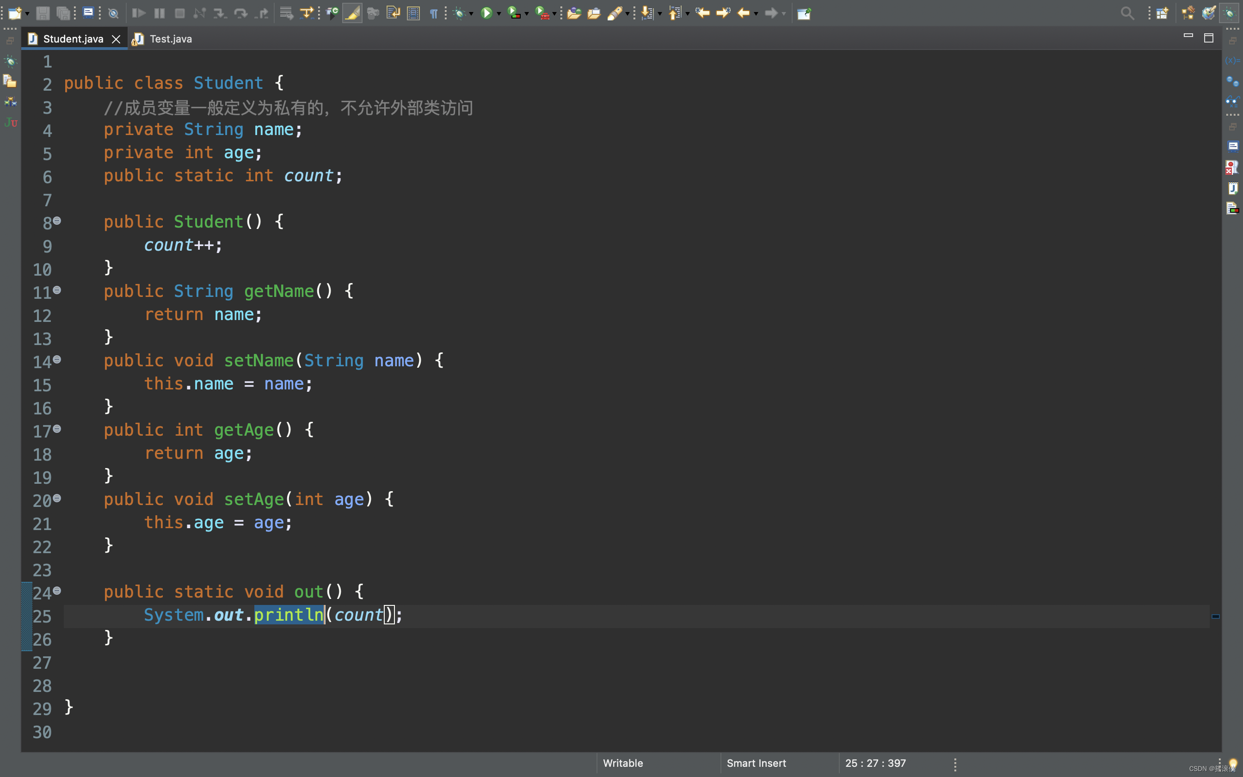Image resolution: width=1243 pixels, height=777 pixels.
Task: Open the JUnit view from left sidebar
Action: coord(11,122)
